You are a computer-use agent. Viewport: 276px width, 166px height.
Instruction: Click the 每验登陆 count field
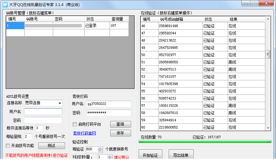pyautogui.click(x=28, y=137)
